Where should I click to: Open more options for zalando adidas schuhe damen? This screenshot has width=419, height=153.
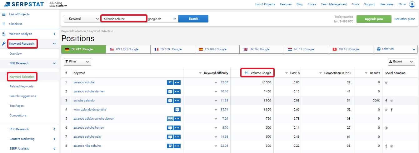pos(177,119)
